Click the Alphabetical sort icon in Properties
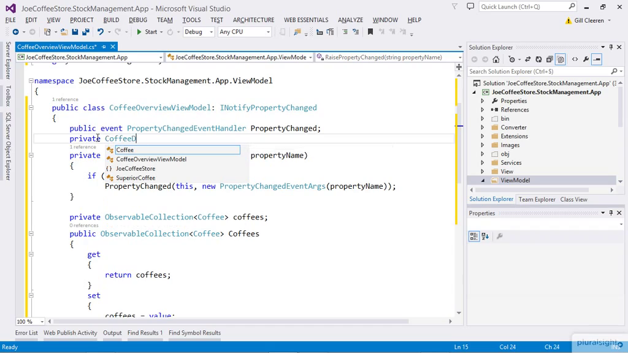628x353 pixels. click(485, 237)
